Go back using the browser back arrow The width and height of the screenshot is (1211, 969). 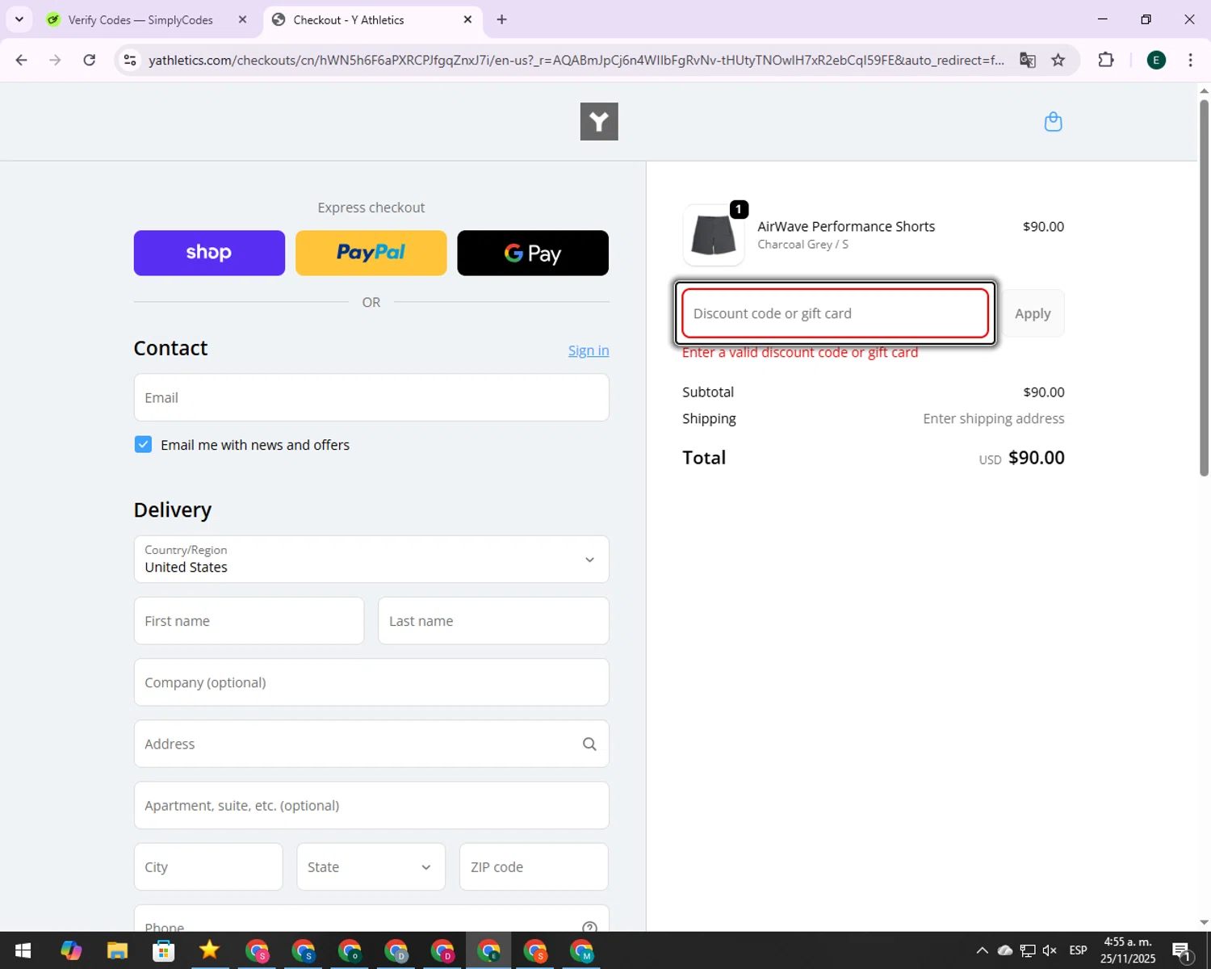pyautogui.click(x=22, y=61)
